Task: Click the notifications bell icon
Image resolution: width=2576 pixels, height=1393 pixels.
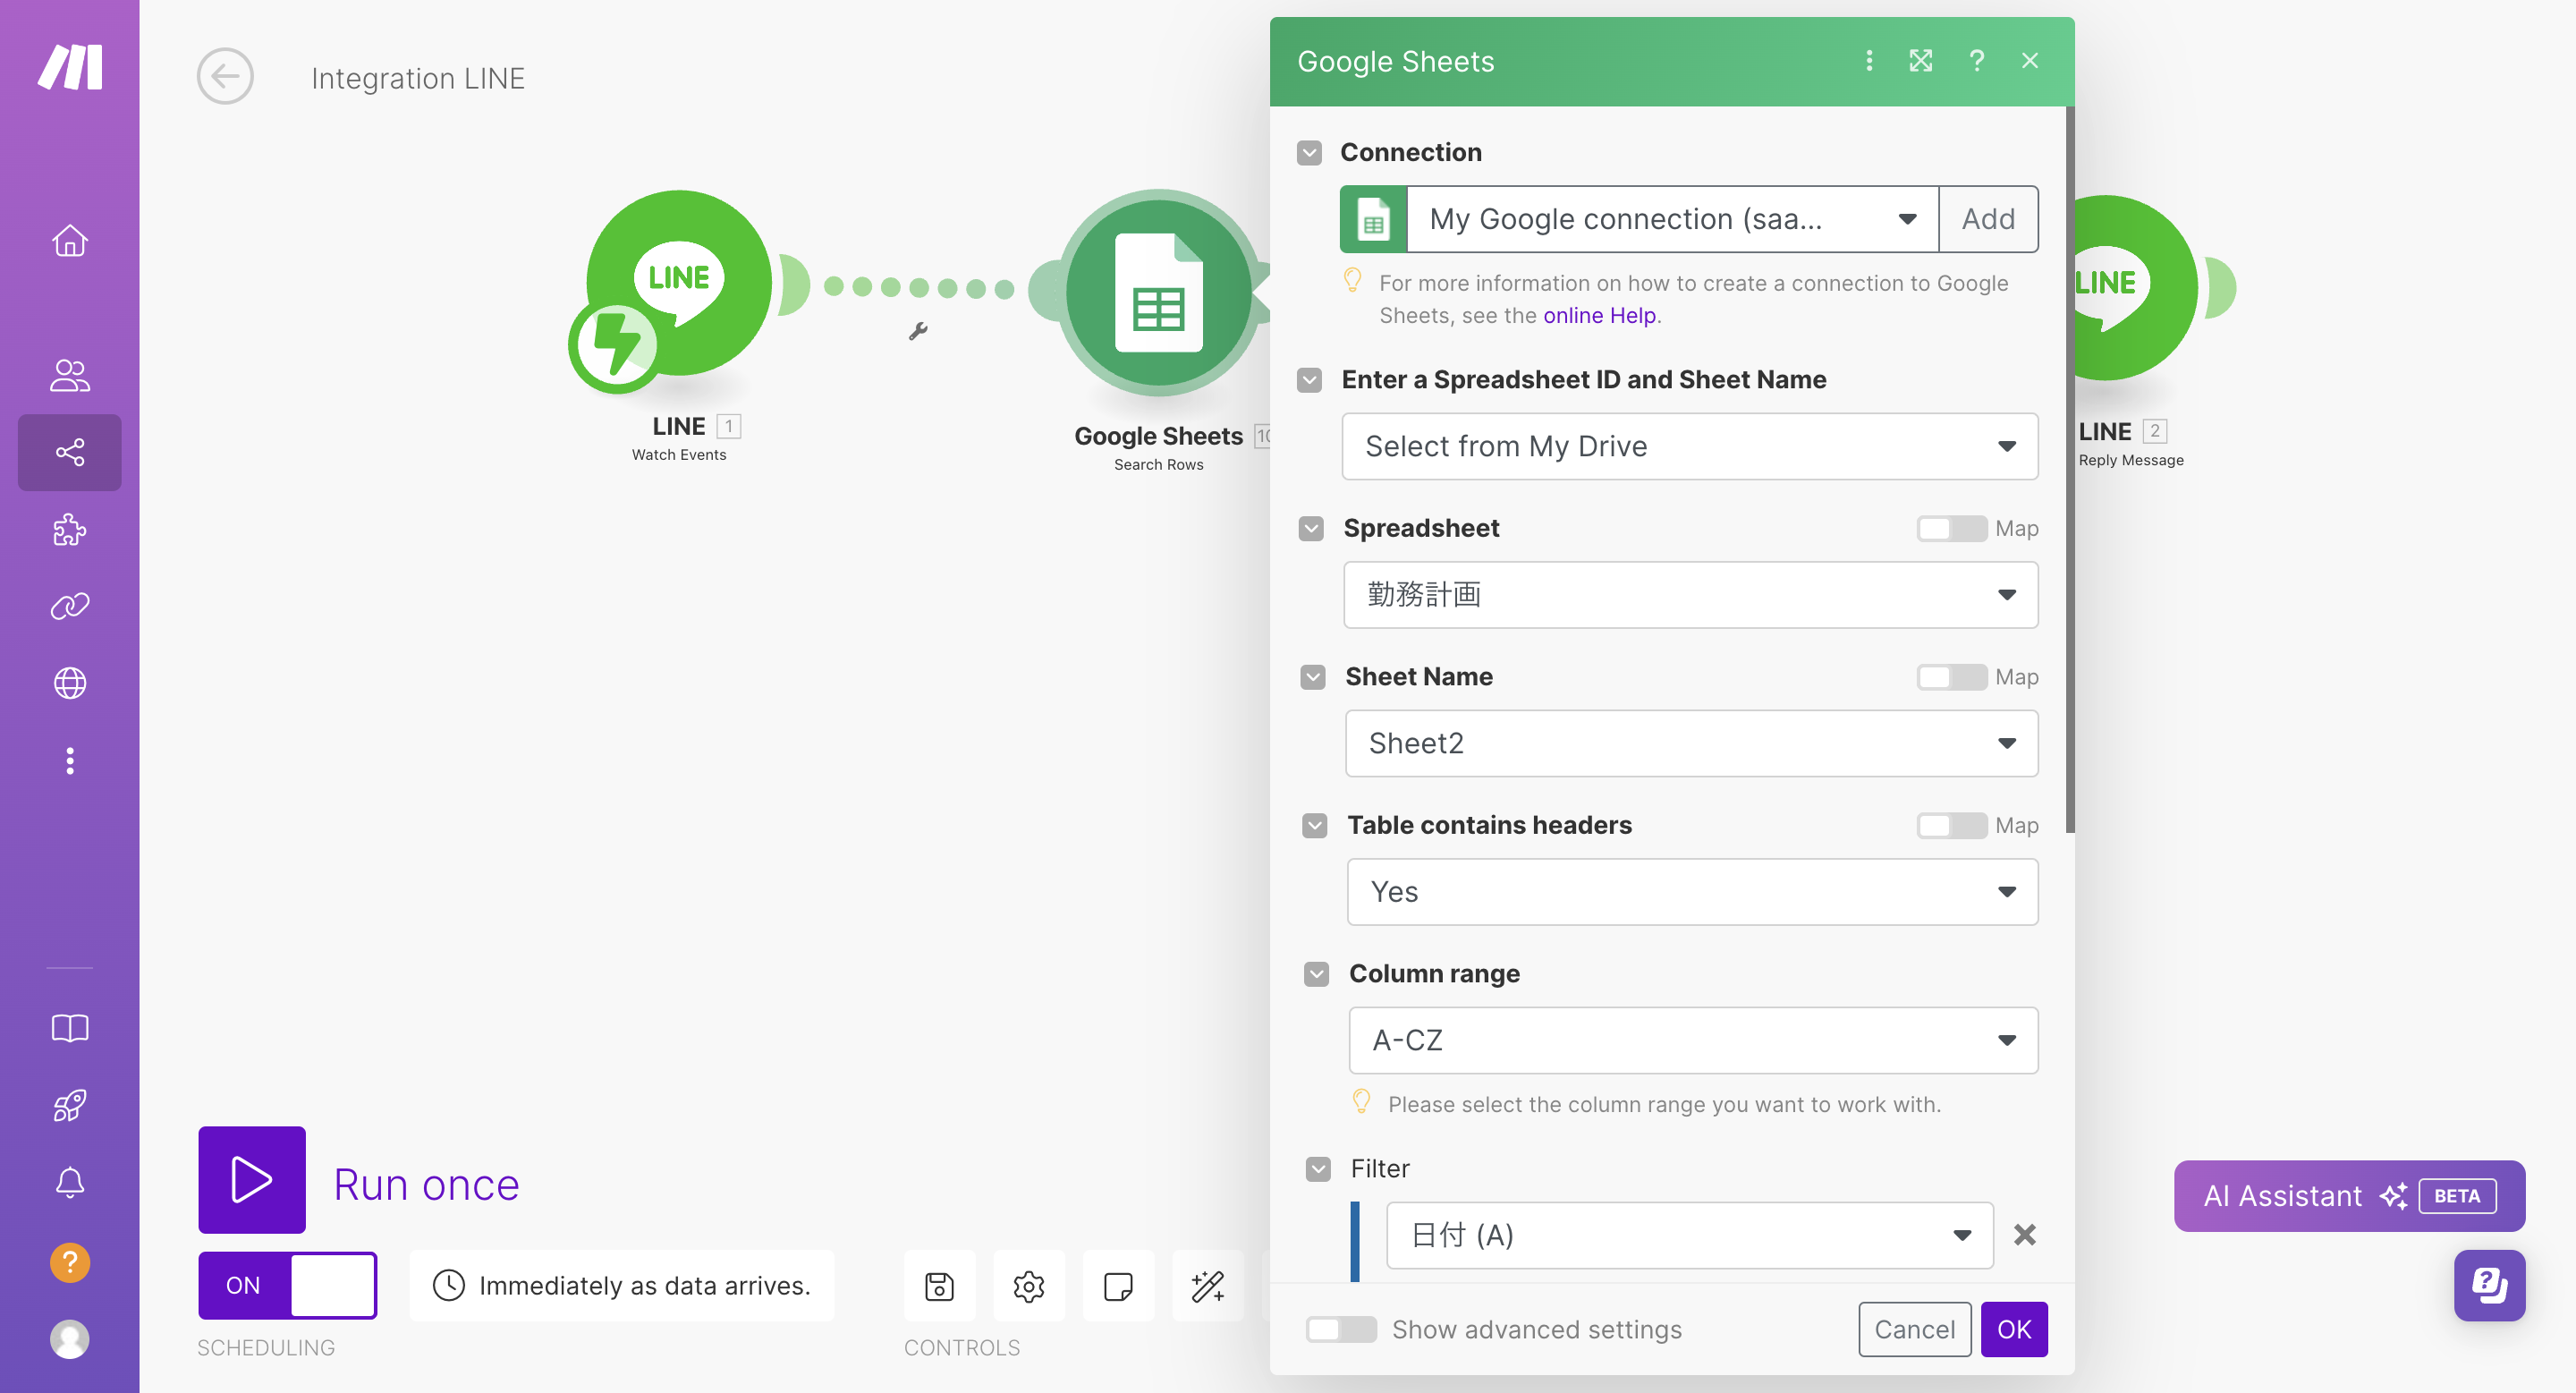Action: [69, 1182]
